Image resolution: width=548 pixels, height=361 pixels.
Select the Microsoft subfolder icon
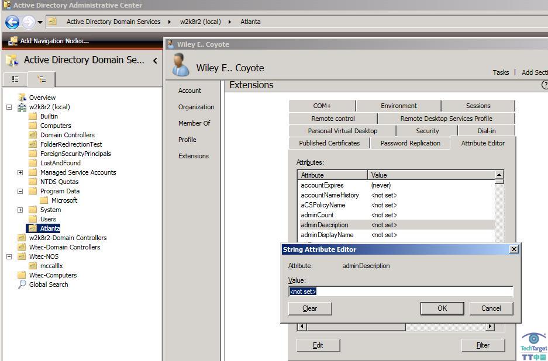point(44,200)
